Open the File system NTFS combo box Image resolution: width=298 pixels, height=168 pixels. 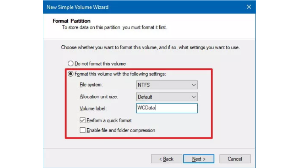click(166, 85)
